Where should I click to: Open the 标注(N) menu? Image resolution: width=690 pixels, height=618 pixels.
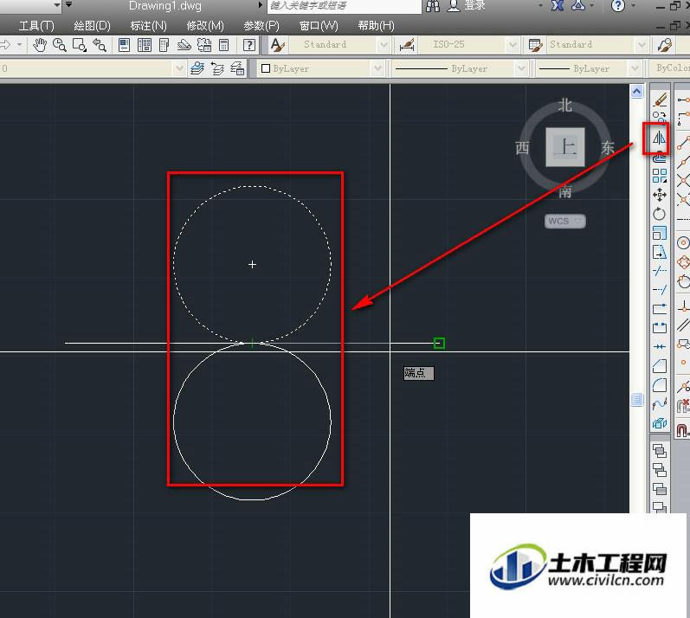148,26
